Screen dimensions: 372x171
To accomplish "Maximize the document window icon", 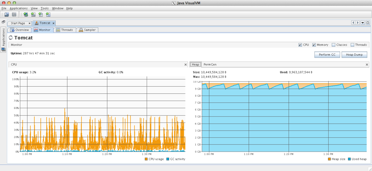I will coord(367,23).
